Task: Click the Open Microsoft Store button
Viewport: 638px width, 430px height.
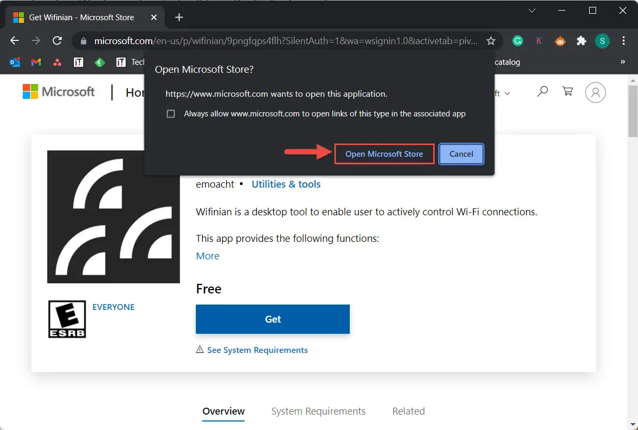Action: pos(384,154)
